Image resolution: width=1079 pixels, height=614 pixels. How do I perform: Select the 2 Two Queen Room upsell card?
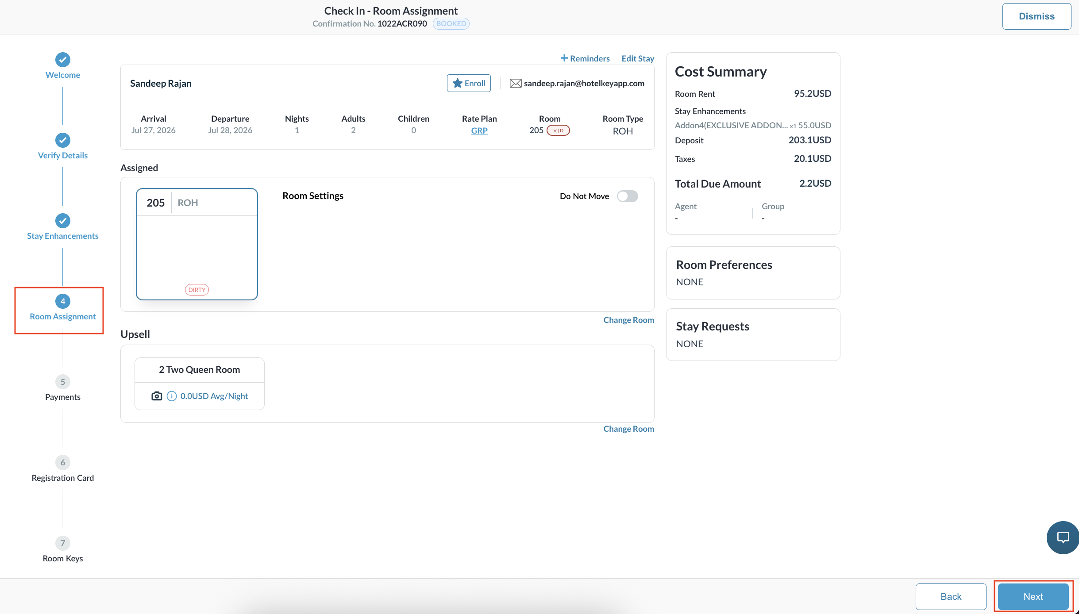tap(200, 384)
